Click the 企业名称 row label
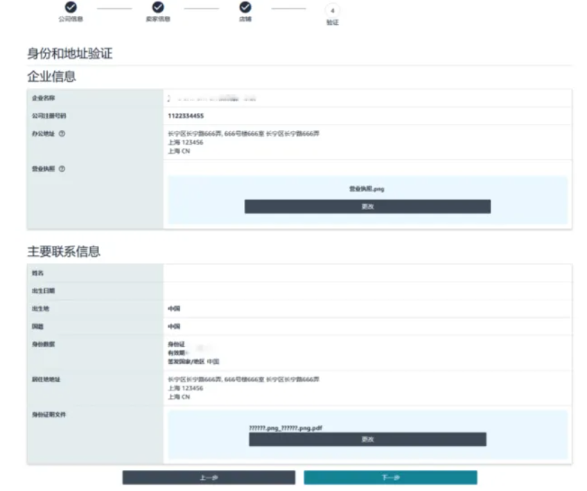Viewport: 587px width, 491px height. click(x=43, y=98)
